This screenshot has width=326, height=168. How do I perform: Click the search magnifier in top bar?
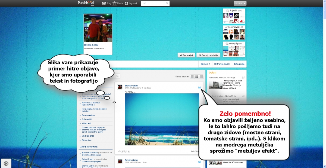[167, 4]
